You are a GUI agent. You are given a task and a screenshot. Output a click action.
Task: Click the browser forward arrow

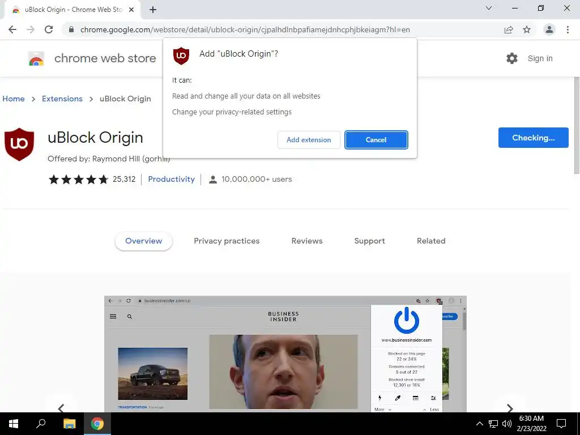tap(31, 29)
